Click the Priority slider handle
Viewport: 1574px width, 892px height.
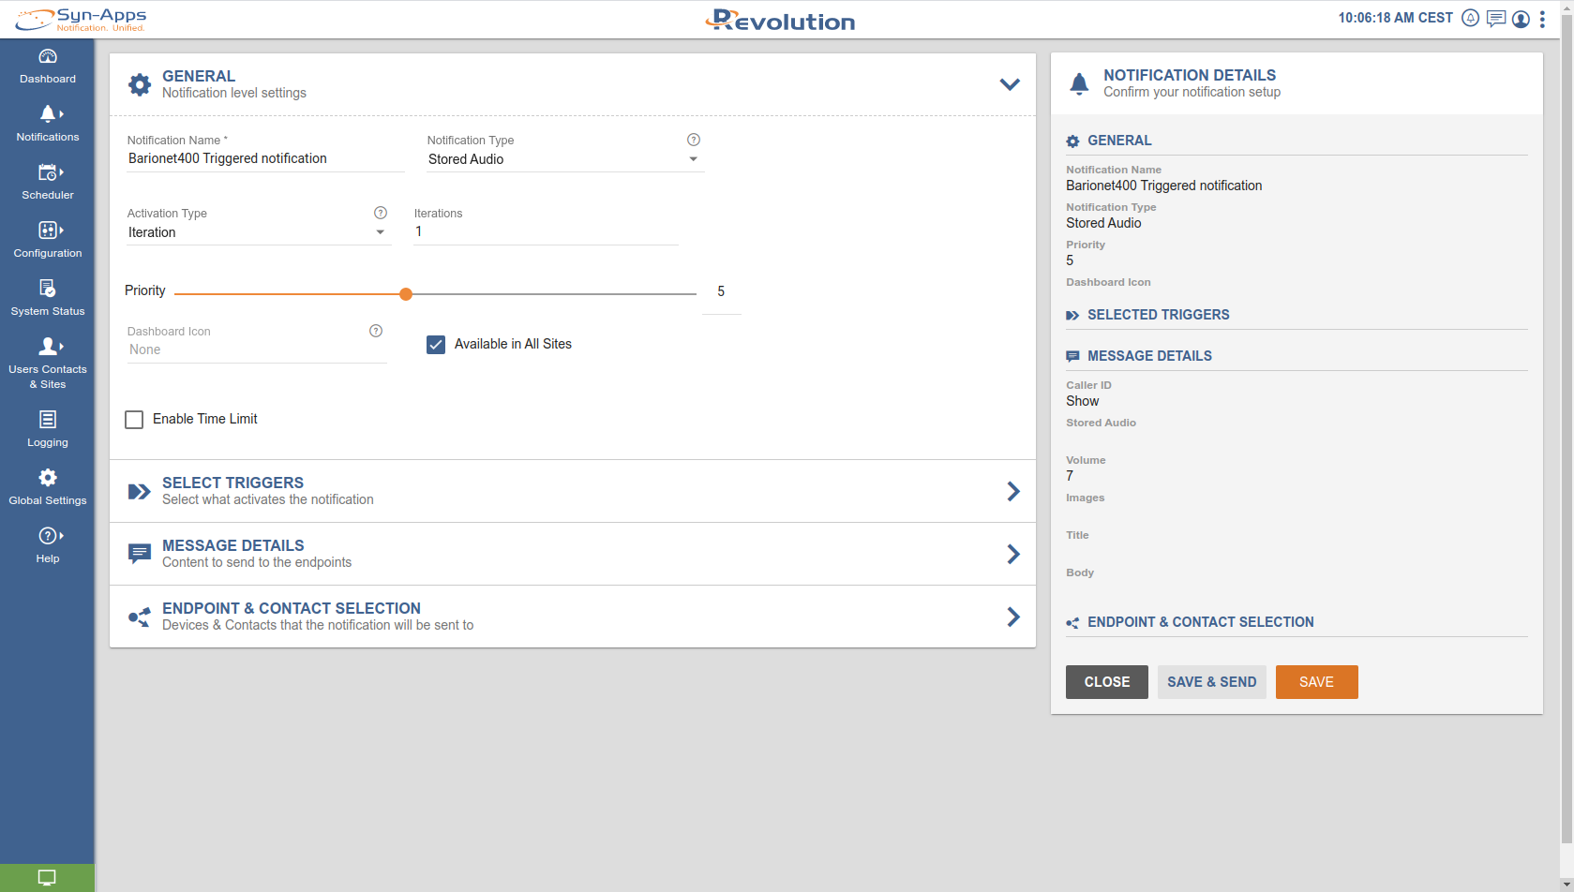pos(406,294)
